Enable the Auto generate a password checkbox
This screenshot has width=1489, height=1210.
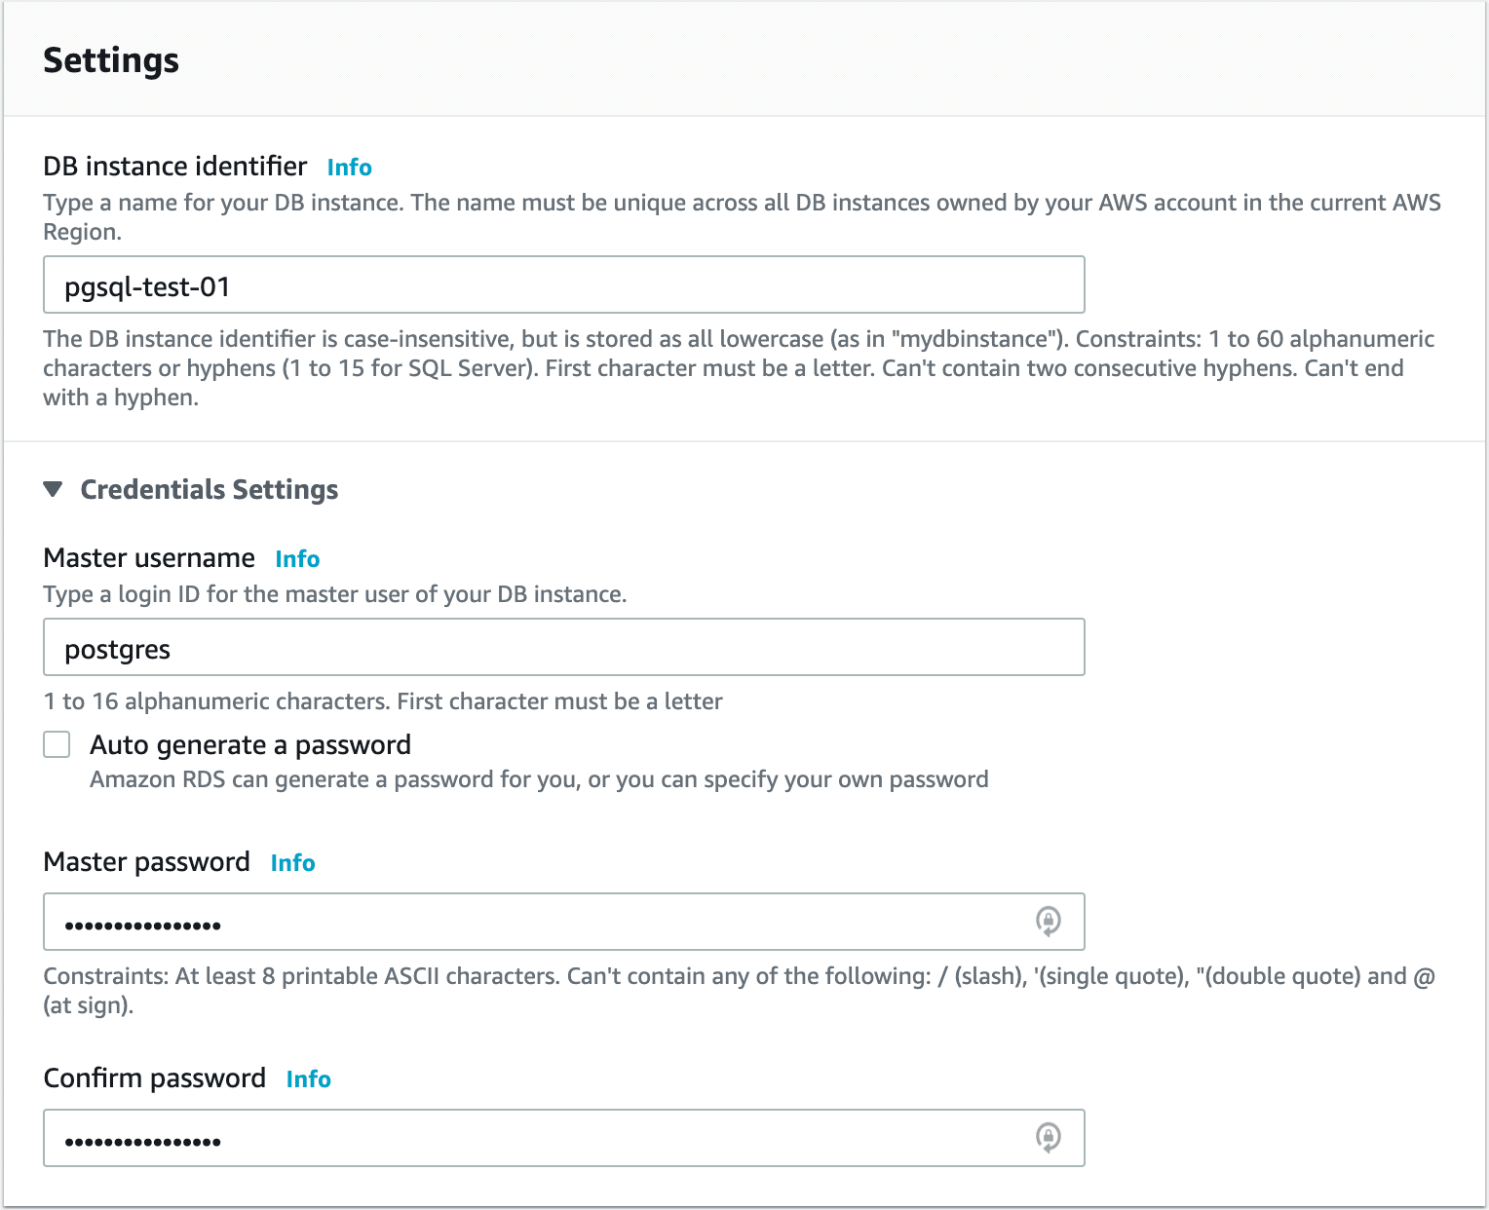57,745
